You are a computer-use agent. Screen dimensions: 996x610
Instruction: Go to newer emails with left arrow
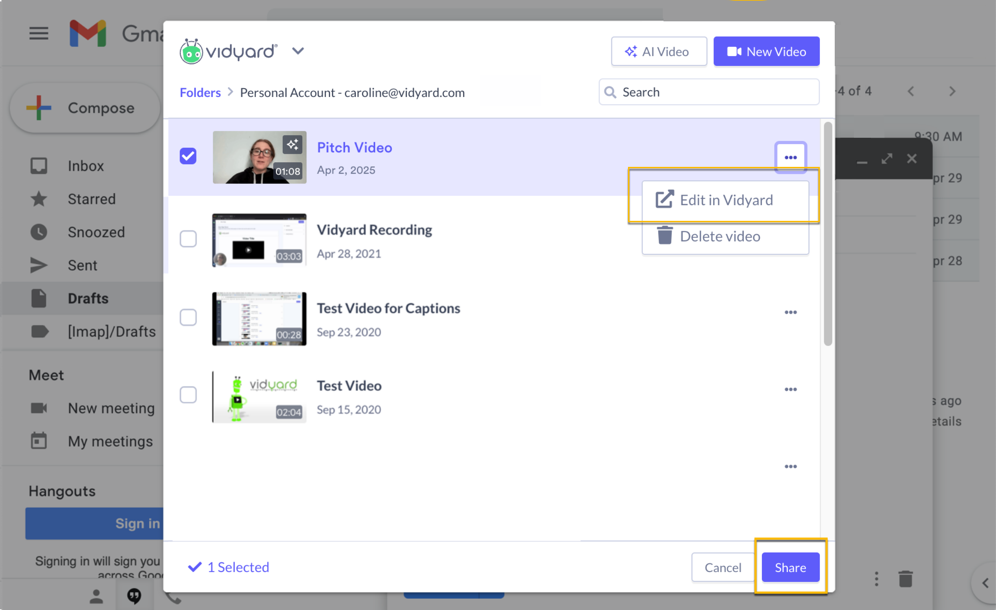click(x=911, y=91)
